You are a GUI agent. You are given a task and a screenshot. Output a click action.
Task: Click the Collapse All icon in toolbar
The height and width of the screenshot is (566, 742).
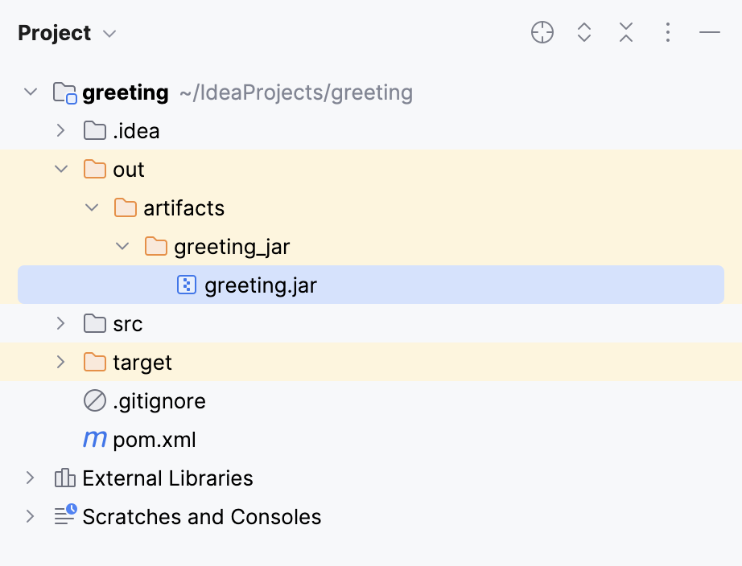tap(625, 32)
